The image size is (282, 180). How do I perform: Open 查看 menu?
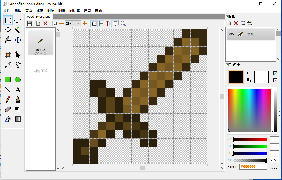pyautogui.click(x=29, y=11)
